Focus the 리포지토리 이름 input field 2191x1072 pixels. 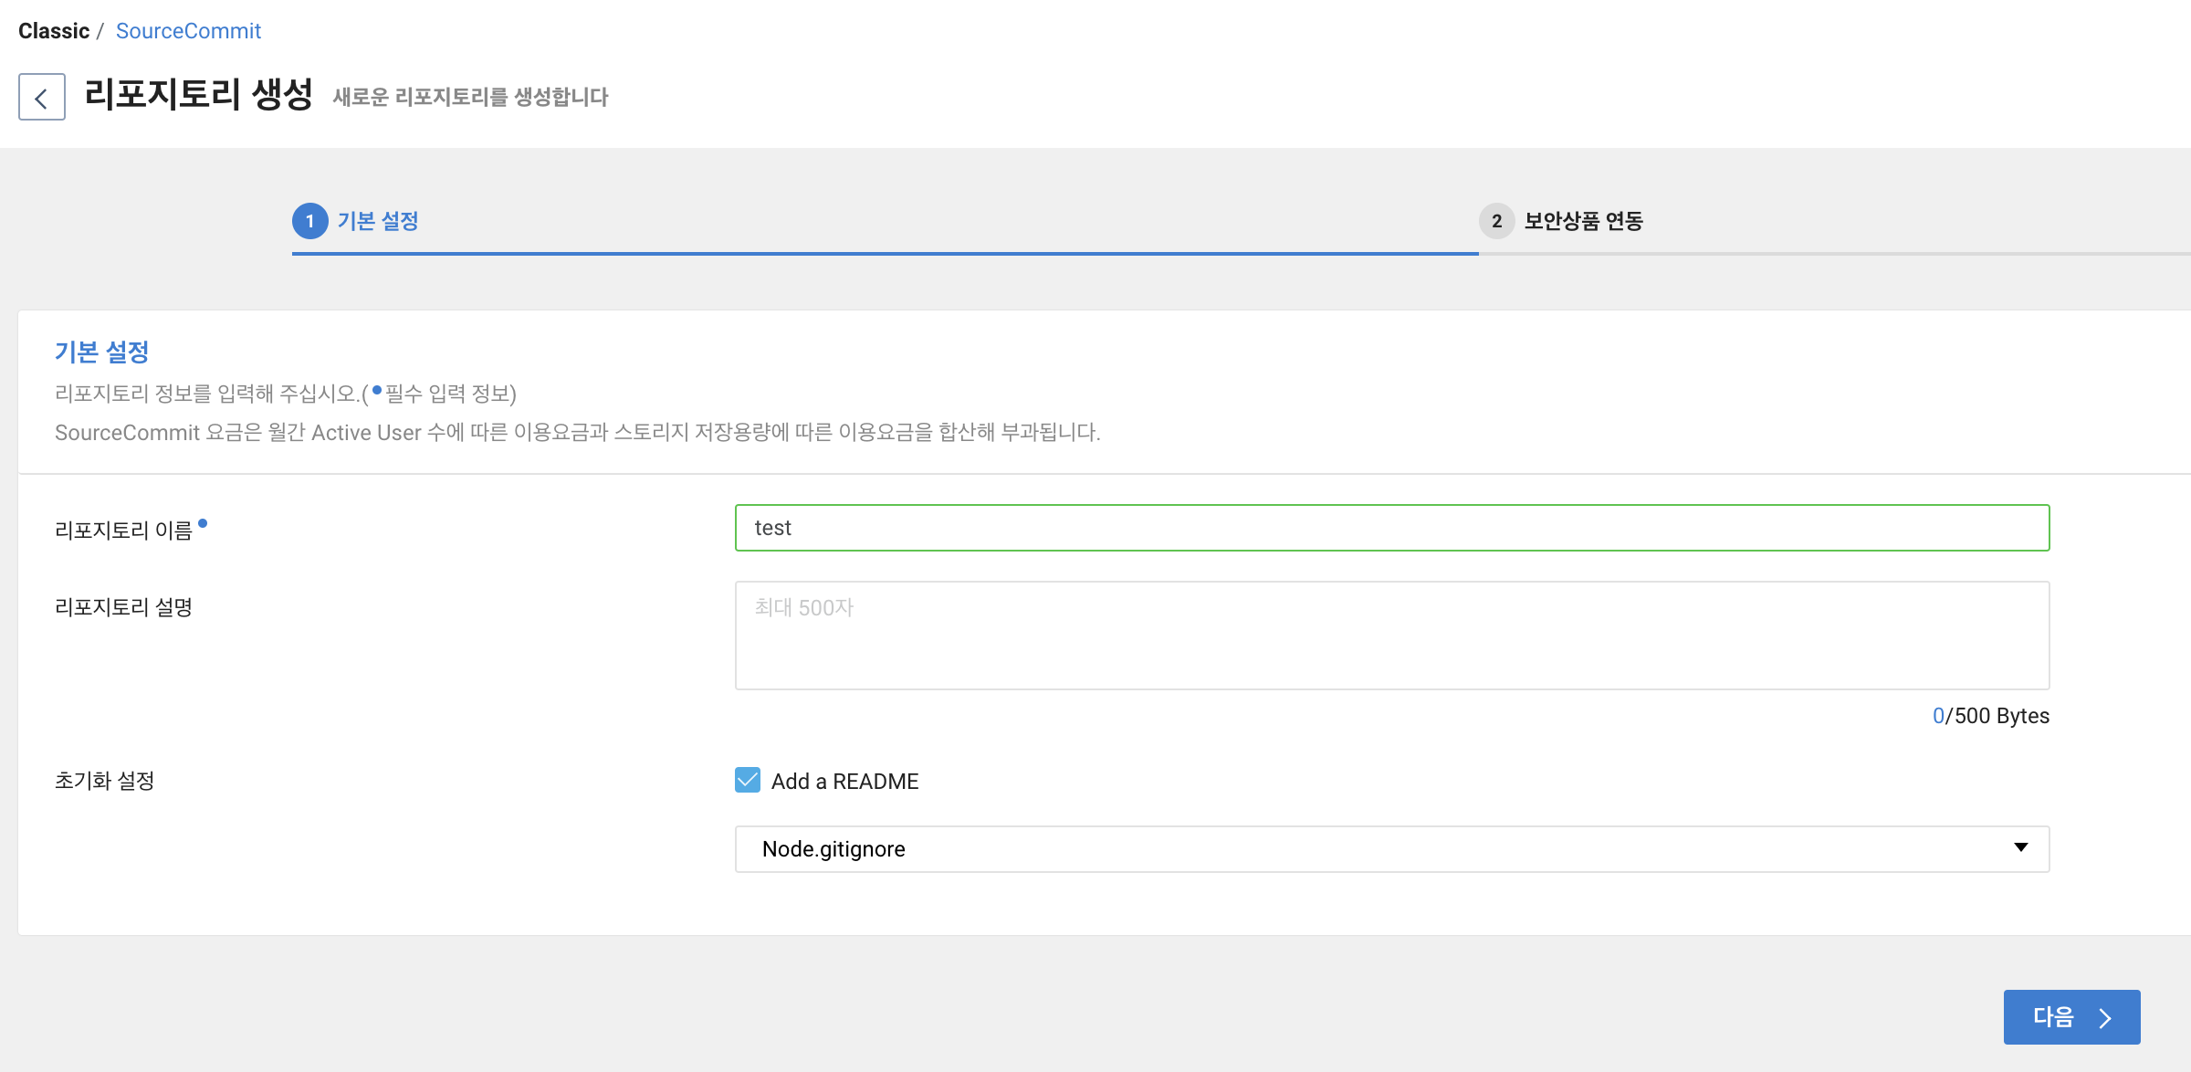[x=1392, y=528]
